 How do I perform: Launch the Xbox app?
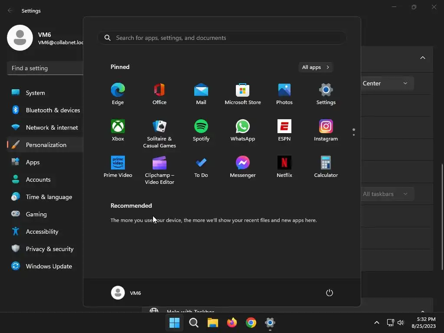[x=118, y=131]
